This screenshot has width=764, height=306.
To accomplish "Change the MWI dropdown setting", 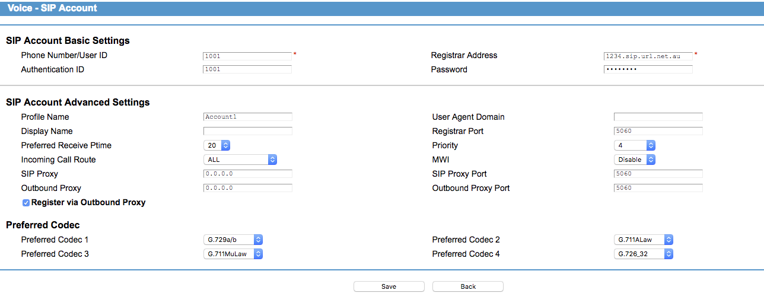I will click(x=634, y=160).
